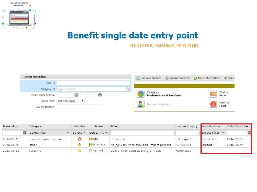Switch to Recent records tab

coord(177,78)
